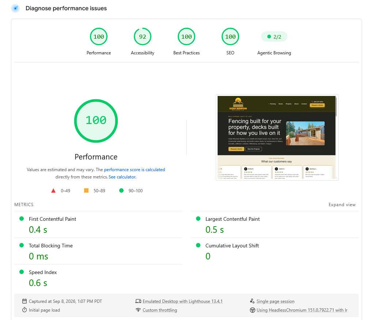Toggle Expand view for metrics
369x320 pixels.
coord(342,204)
